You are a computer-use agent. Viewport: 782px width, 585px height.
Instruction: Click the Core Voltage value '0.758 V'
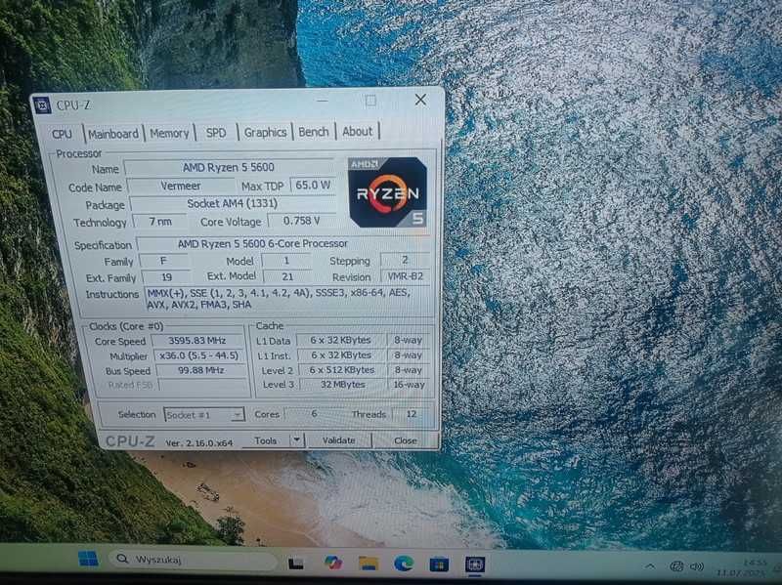pos(301,221)
